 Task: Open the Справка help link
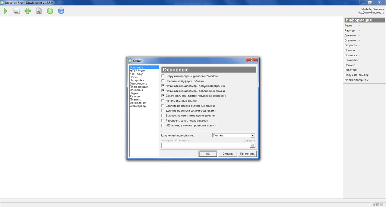(249, 141)
